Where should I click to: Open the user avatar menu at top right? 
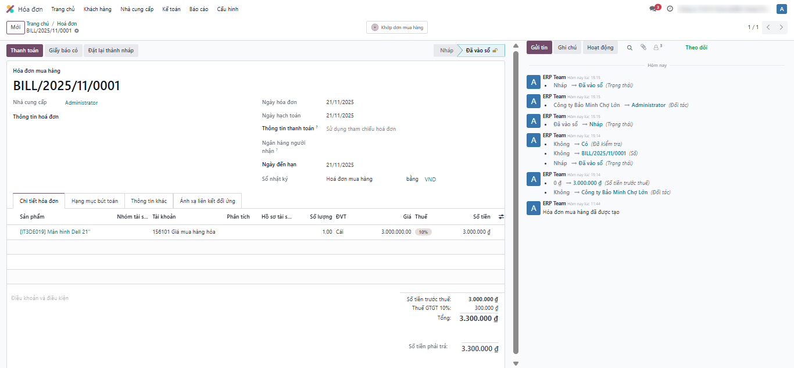[x=781, y=9]
